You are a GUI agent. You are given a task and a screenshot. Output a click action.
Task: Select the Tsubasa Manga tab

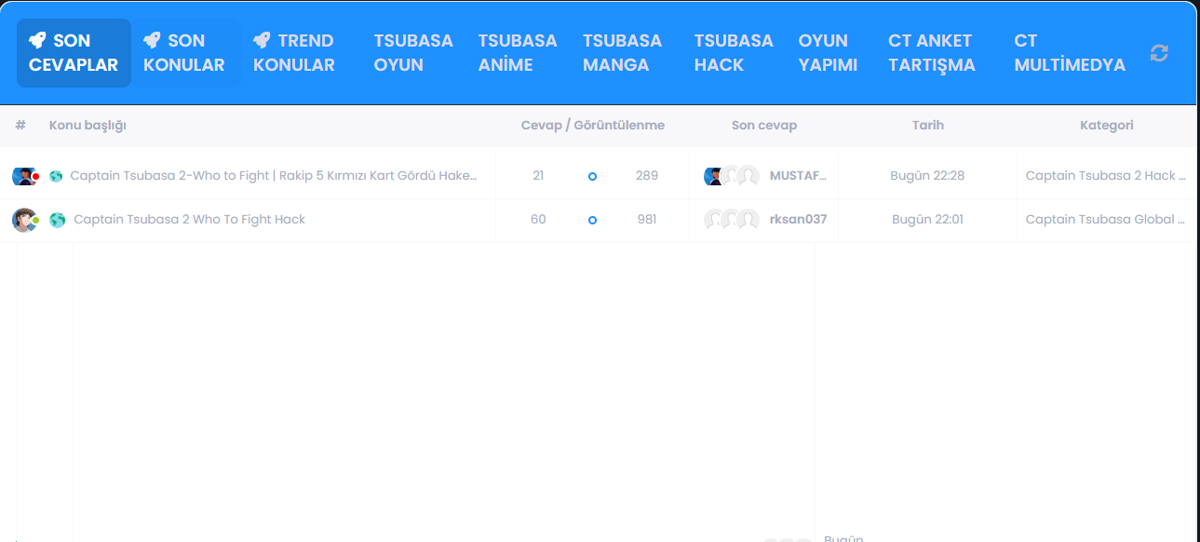(x=623, y=53)
